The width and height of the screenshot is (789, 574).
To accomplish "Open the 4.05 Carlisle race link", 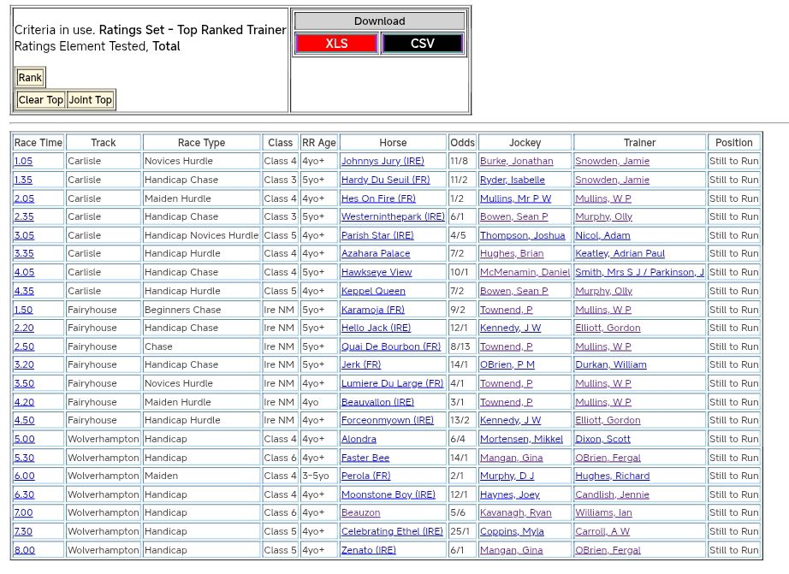I will 23,272.
